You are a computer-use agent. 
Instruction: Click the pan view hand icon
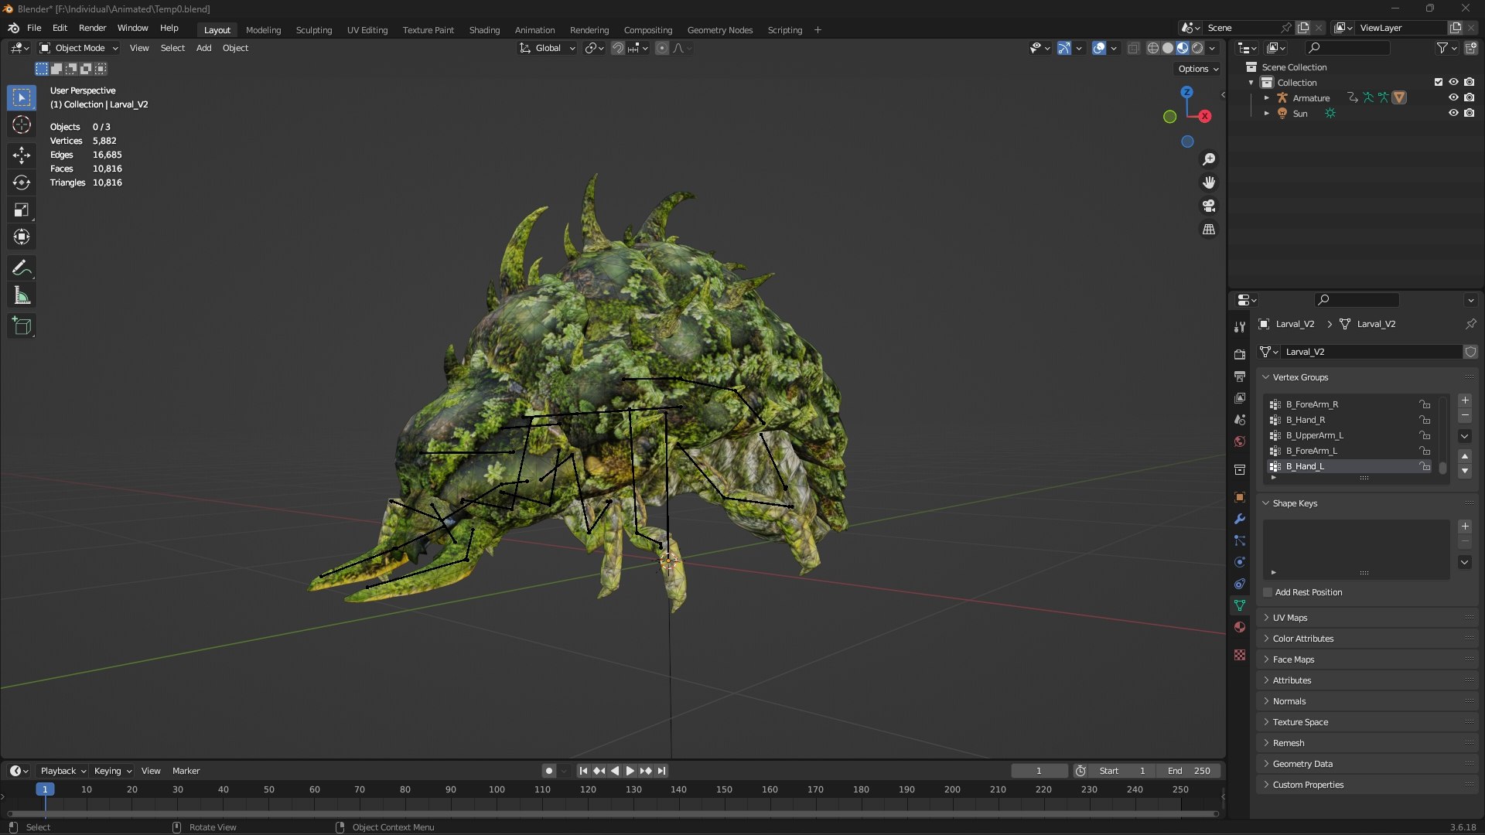tap(1209, 182)
